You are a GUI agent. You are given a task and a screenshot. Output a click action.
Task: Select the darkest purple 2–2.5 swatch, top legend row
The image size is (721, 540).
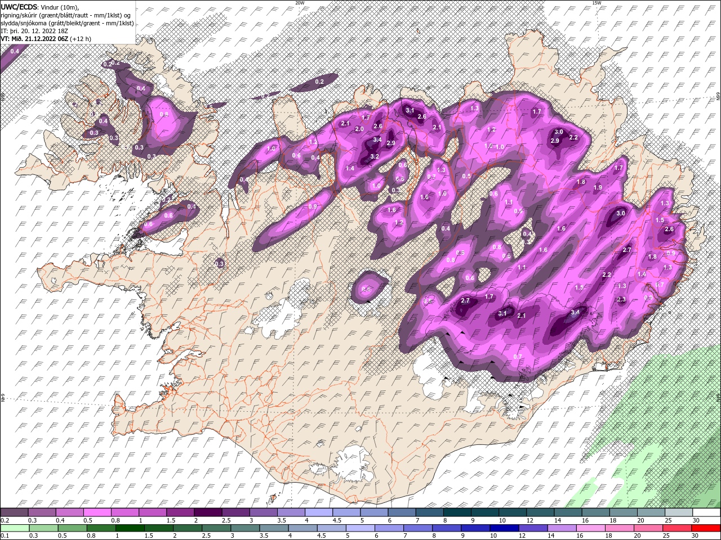pos(207,512)
